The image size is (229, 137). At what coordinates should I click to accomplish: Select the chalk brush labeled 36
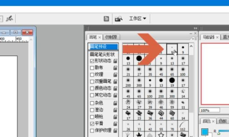(150, 115)
